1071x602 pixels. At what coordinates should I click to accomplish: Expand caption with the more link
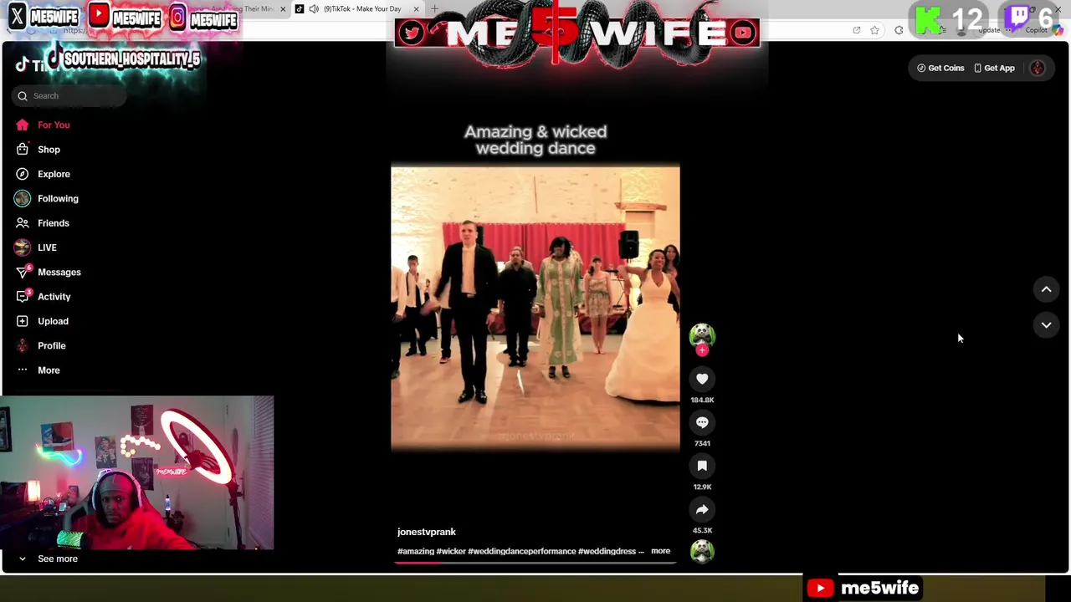click(660, 551)
